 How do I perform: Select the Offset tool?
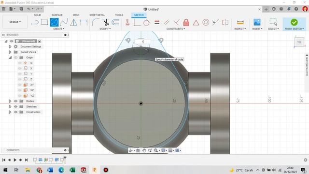(x=115, y=22)
